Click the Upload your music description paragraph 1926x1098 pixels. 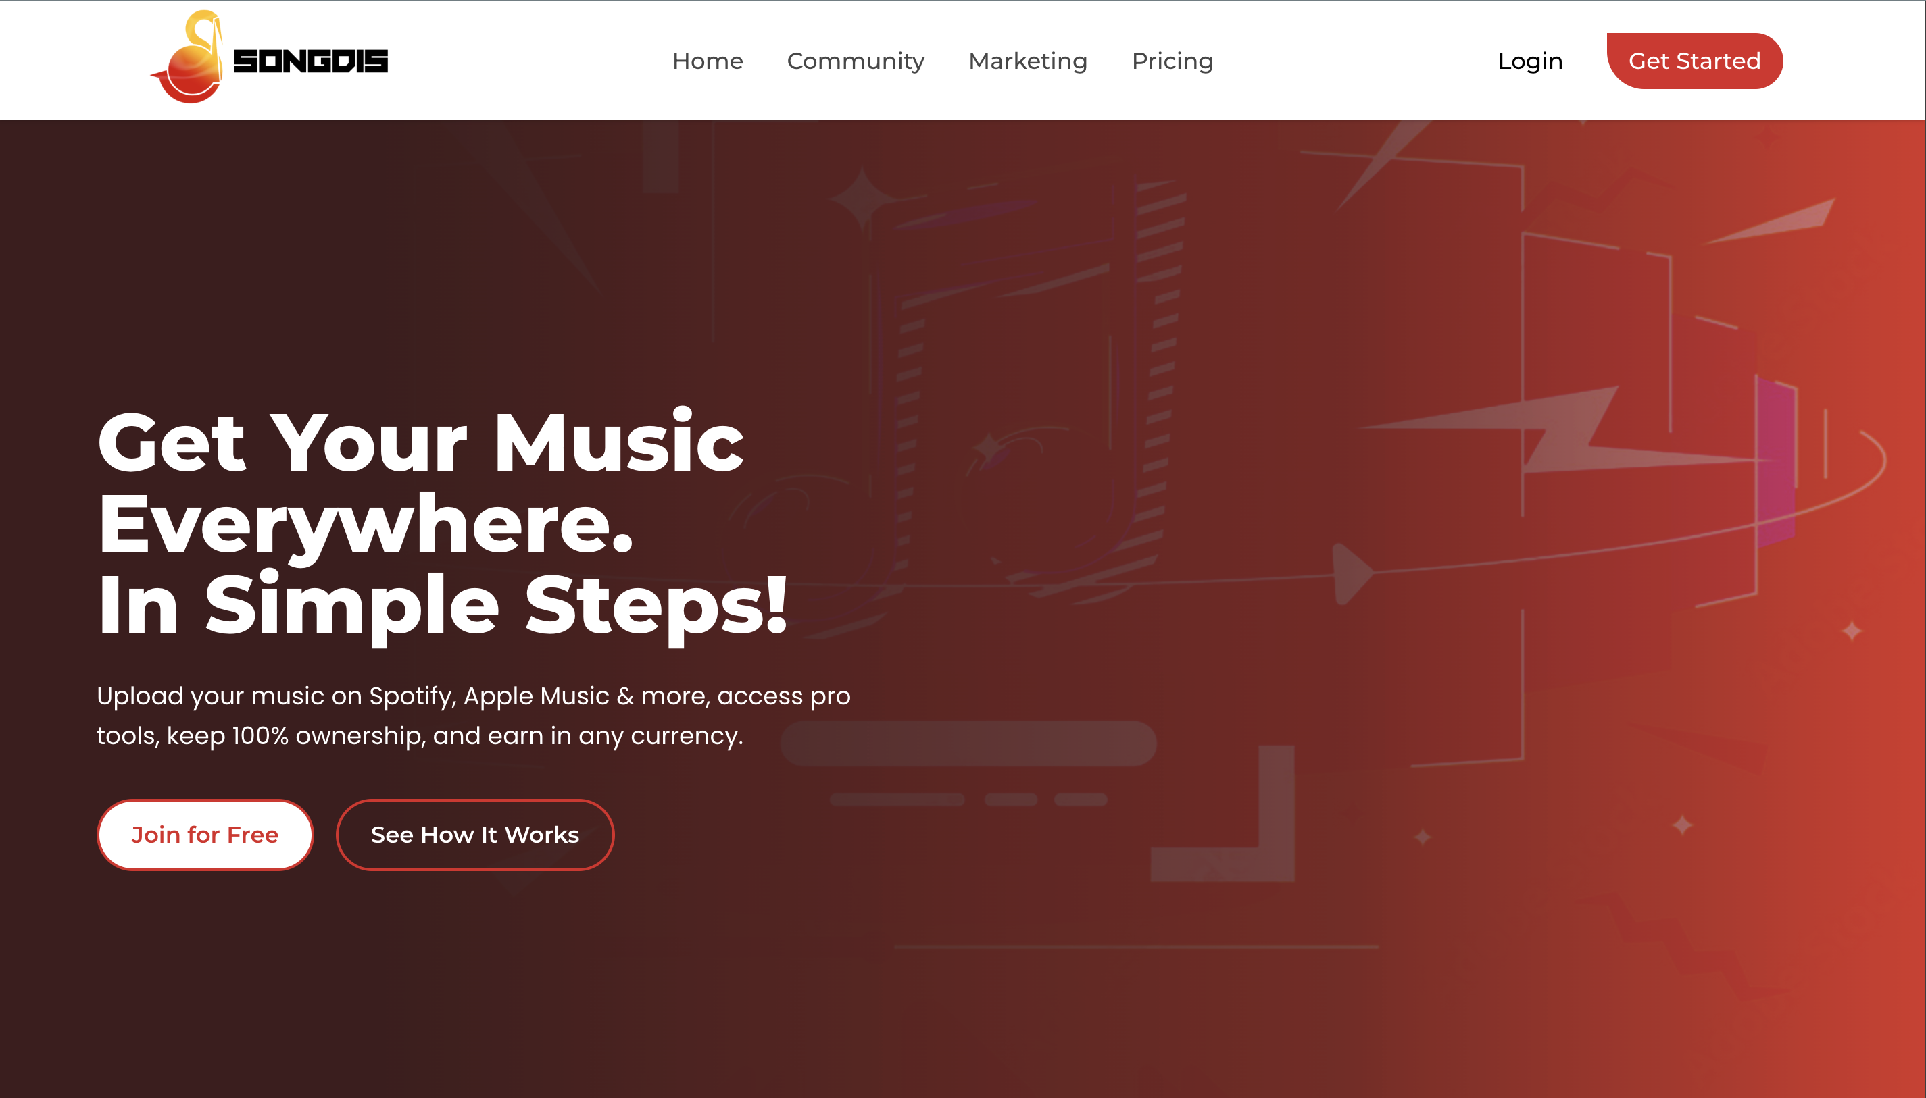[x=473, y=715]
